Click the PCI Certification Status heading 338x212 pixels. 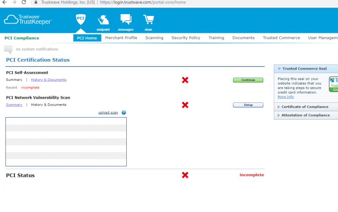pos(38,60)
